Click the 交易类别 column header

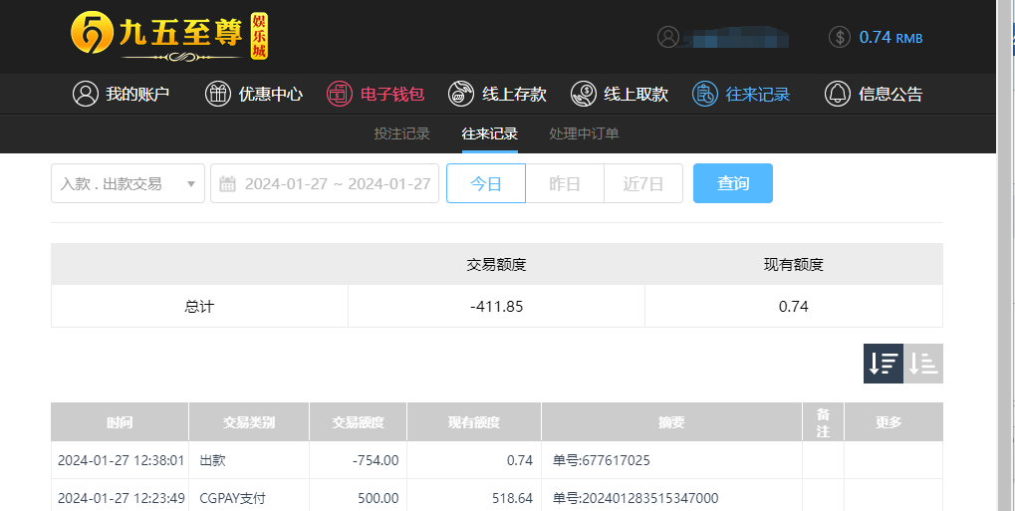249,422
